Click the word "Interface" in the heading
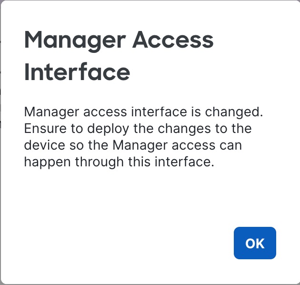300x285 pixels. (x=77, y=72)
